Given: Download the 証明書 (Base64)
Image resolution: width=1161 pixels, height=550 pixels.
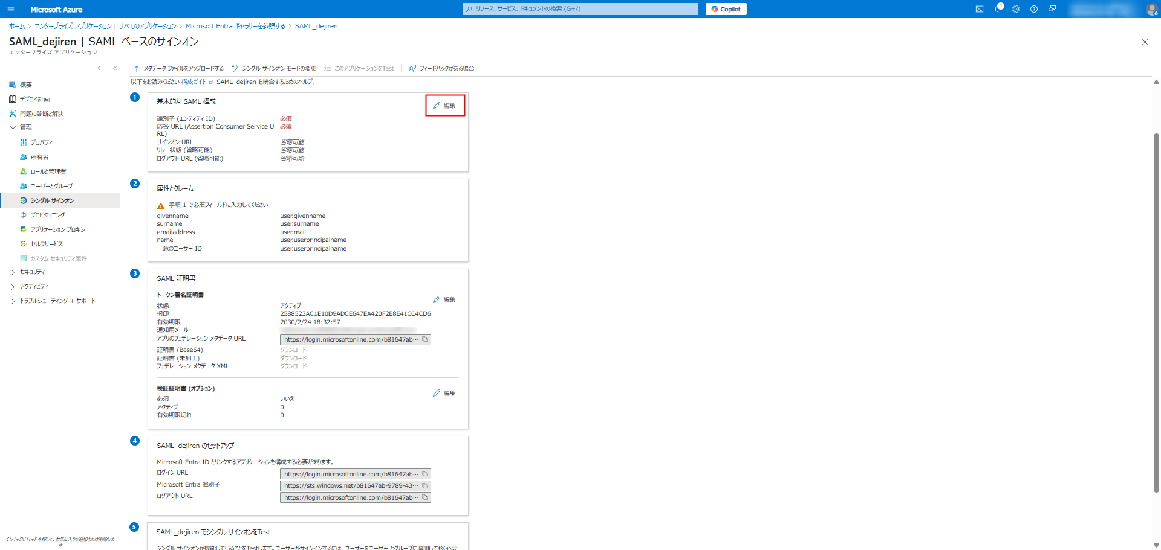Looking at the screenshot, I should [293, 350].
